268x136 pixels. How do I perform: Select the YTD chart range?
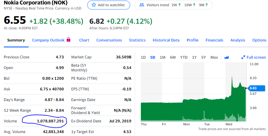tap(184, 57)
